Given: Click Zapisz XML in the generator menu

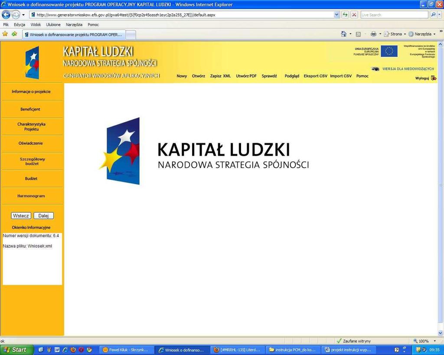Looking at the screenshot, I should pos(220,76).
